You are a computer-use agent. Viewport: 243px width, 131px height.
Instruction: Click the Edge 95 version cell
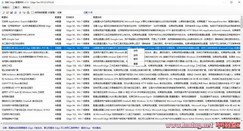point(78,57)
